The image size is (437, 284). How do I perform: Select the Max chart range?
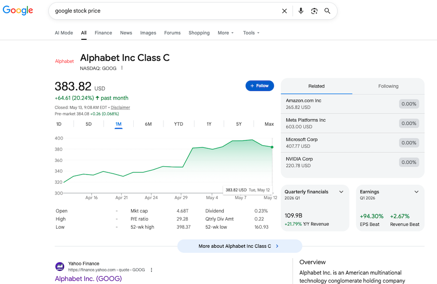point(269,124)
